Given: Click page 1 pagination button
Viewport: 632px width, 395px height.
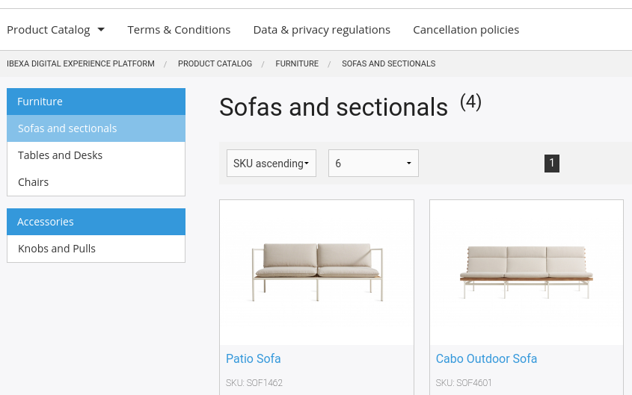Looking at the screenshot, I should click(x=552, y=164).
